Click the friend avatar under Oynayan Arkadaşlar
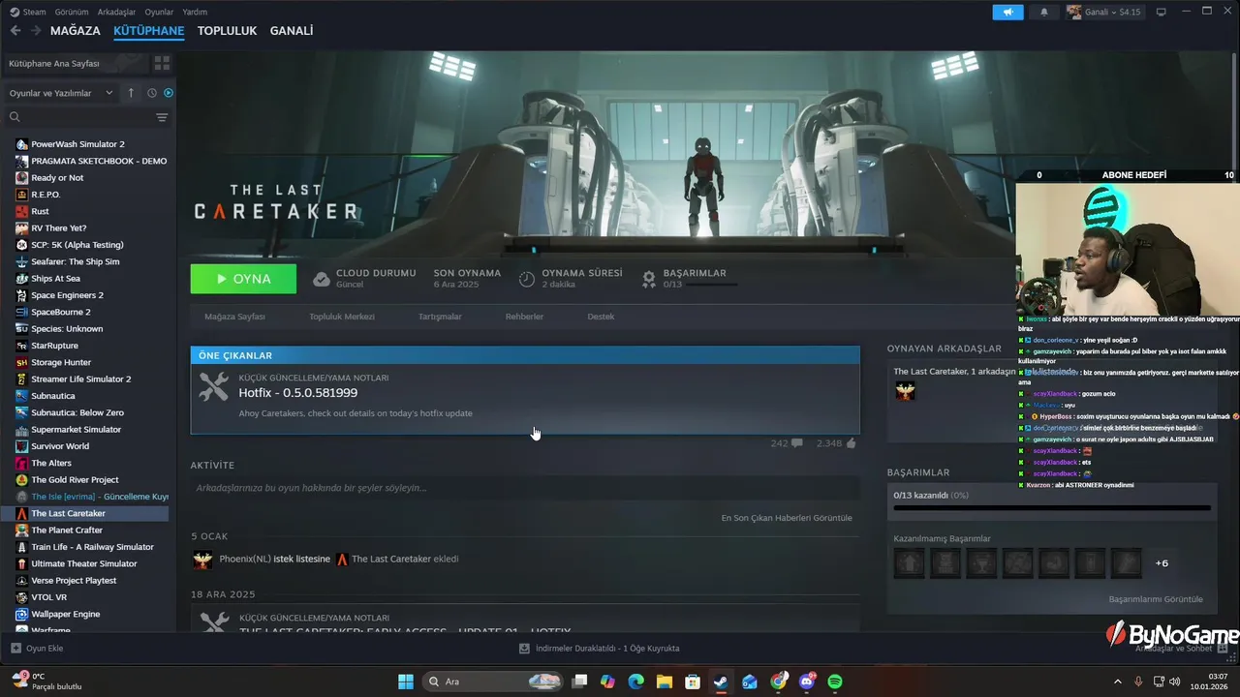1240x697 pixels. point(905,391)
